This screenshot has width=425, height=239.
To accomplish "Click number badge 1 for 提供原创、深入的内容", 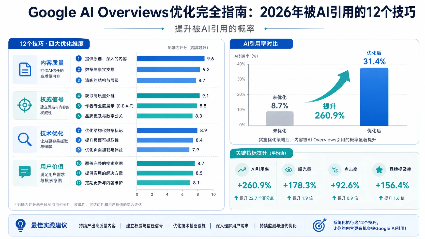I will point(79,59).
